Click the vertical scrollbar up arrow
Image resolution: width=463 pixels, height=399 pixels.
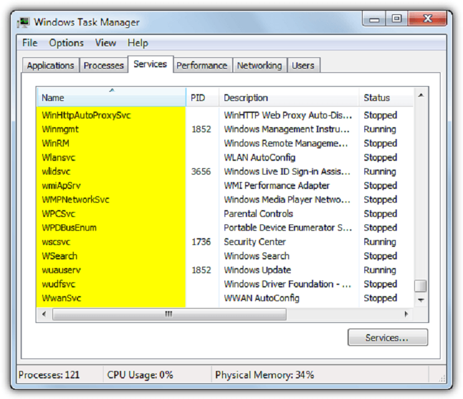click(x=421, y=95)
